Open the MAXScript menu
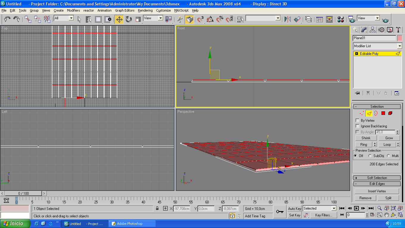 coord(181,10)
